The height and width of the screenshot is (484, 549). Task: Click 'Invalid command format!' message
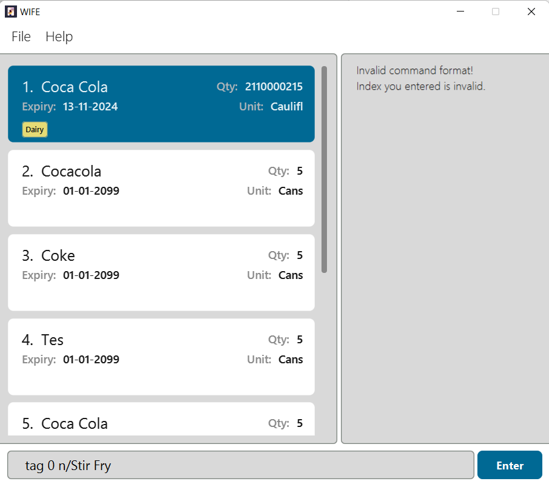pos(414,70)
